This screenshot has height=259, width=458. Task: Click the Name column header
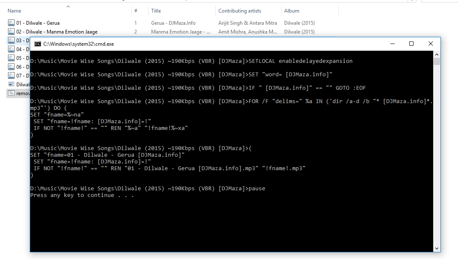(15, 10)
